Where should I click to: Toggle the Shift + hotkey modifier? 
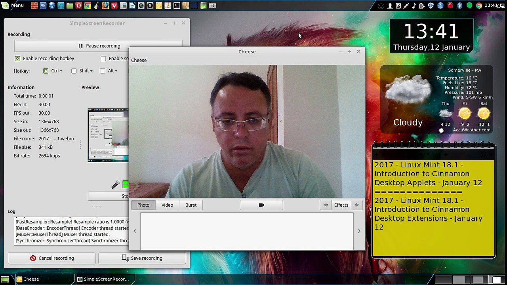[74, 71]
